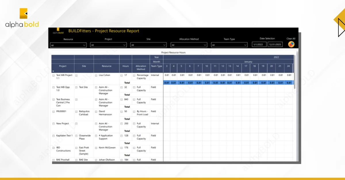Open the Team Type filter dropdown
Screen dimensions: 345x180
(x=229, y=45)
